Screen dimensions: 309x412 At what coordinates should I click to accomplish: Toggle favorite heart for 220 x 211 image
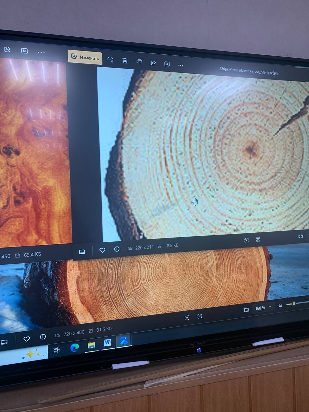(x=102, y=250)
